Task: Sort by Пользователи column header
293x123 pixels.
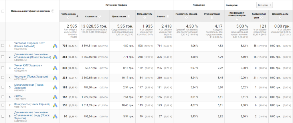Action: pos(144,14)
